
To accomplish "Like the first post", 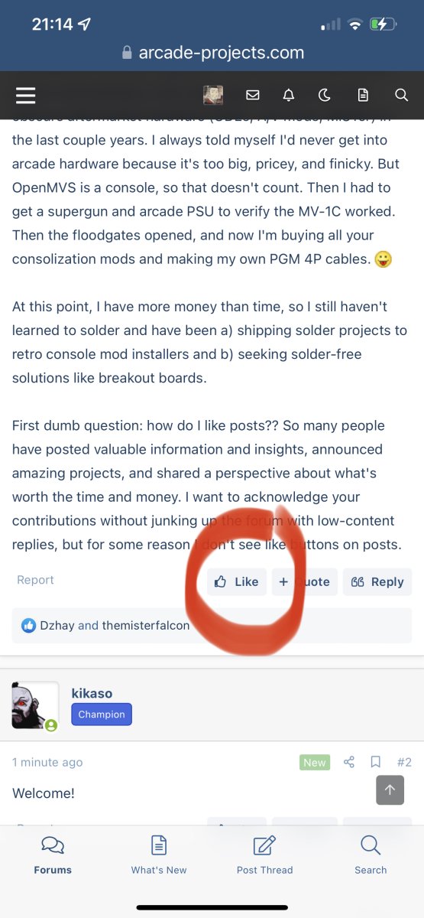I will click(x=237, y=581).
